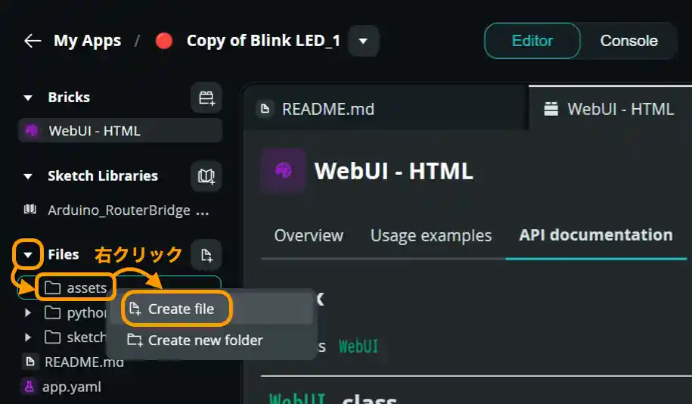692x404 pixels.
Task: Expand the sketch folder
Action: (28, 337)
